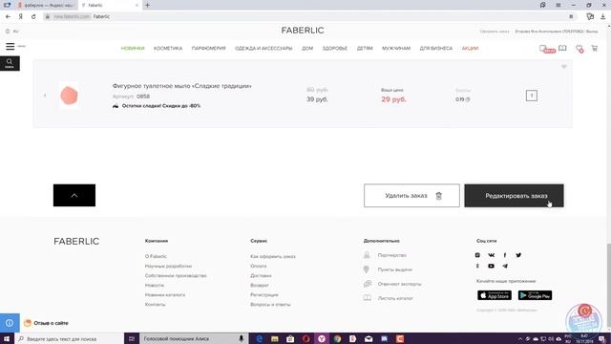Go to НОВИНКИ menu item

133,49
